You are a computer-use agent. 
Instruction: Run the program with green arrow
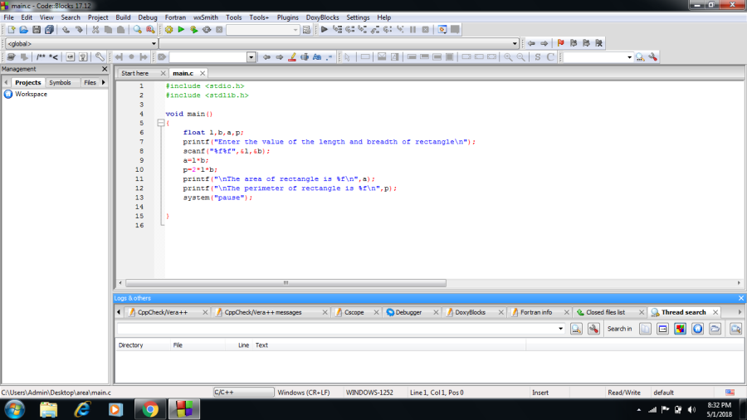(x=181, y=30)
